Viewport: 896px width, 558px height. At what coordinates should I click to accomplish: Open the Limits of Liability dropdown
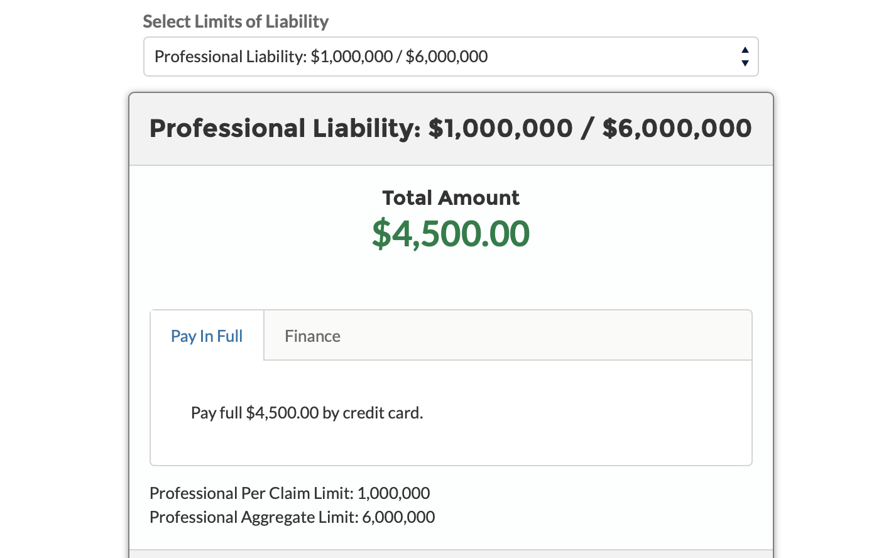tap(450, 57)
